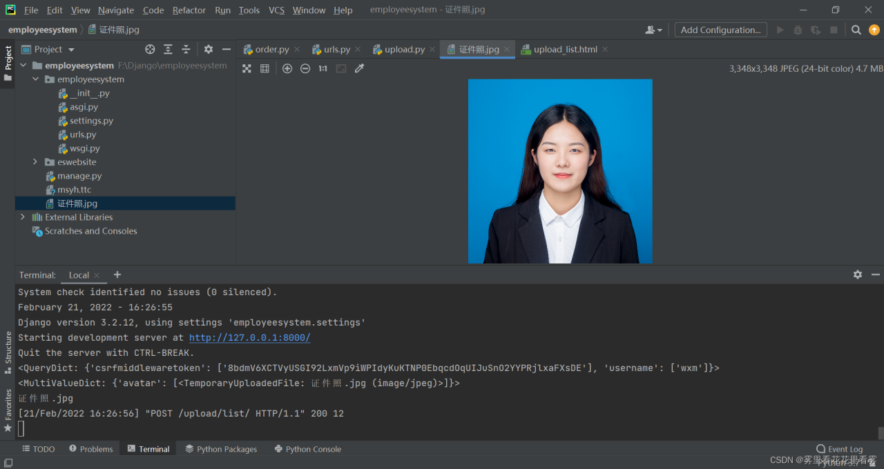Click employeesystem in the navigation breadcrumb
This screenshot has width=884, height=469.
[x=43, y=30]
